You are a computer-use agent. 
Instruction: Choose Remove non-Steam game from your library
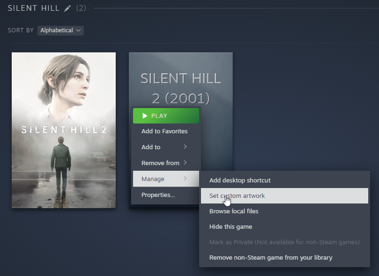[x=284, y=257]
